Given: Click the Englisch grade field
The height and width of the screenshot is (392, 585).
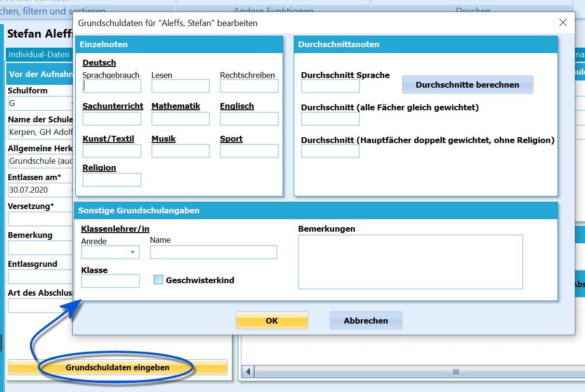Looking at the screenshot, I should 249,119.
